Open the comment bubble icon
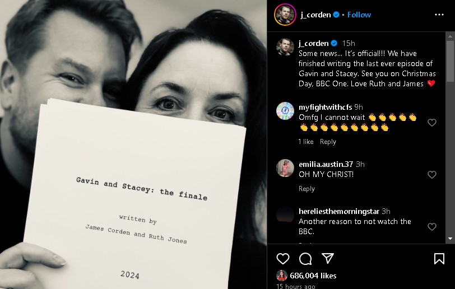 pos(305,259)
